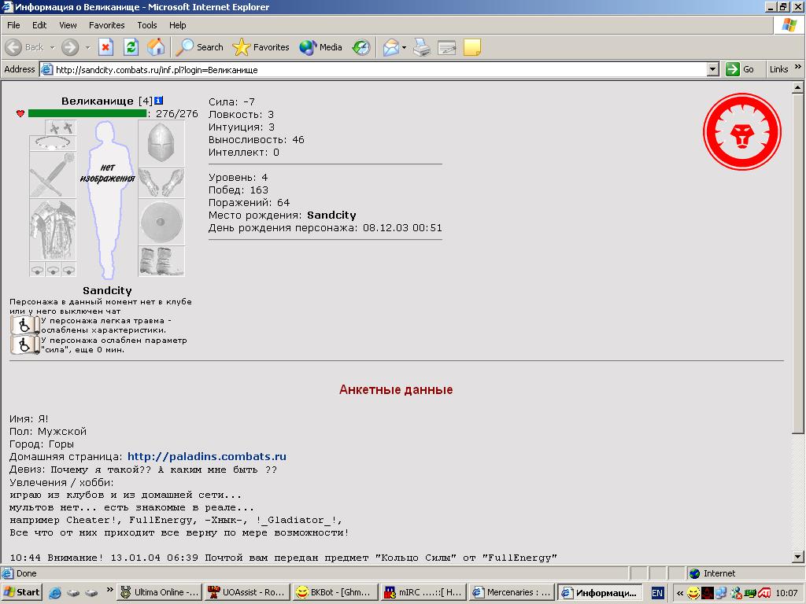The height and width of the screenshot is (604, 806).
Task: Switch to BKBot taskbar window
Action: [x=335, y=592]
